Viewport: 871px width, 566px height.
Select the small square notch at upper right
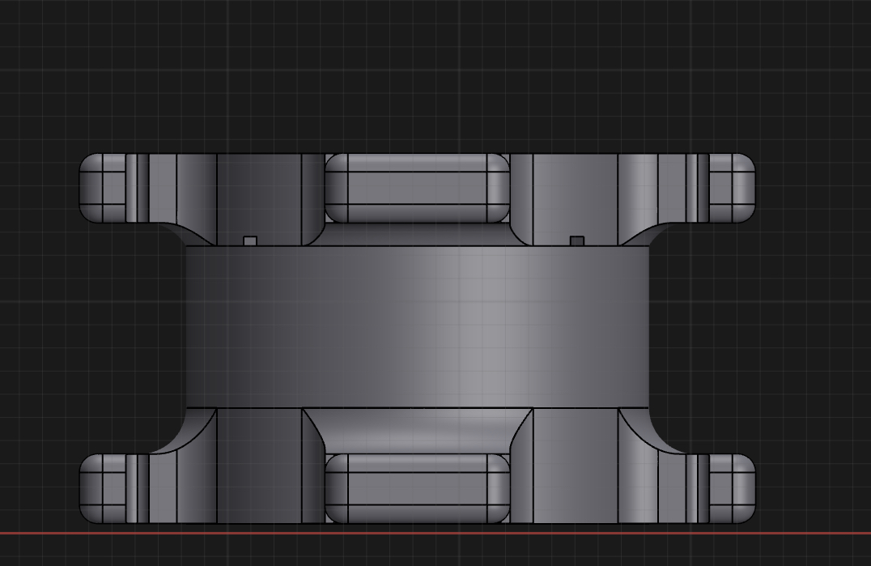point(577,240)
